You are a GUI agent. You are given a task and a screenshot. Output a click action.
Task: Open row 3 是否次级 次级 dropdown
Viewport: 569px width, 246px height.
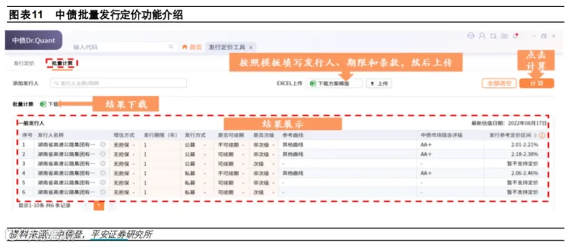click(264, 164)
